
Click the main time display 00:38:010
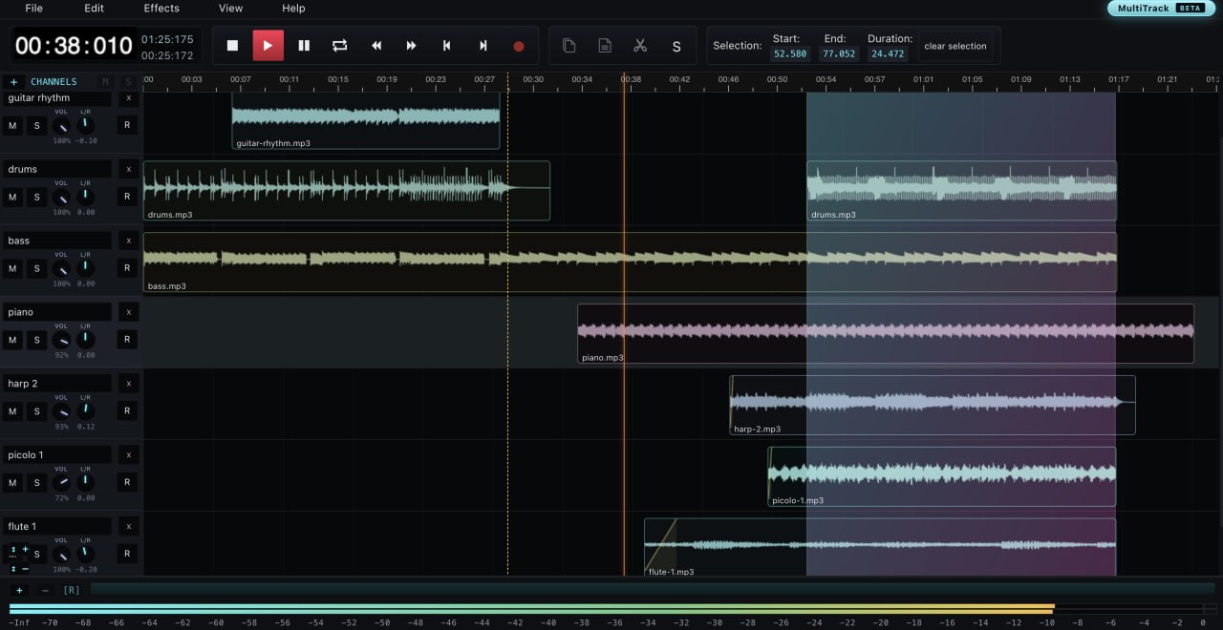(74, 46)
